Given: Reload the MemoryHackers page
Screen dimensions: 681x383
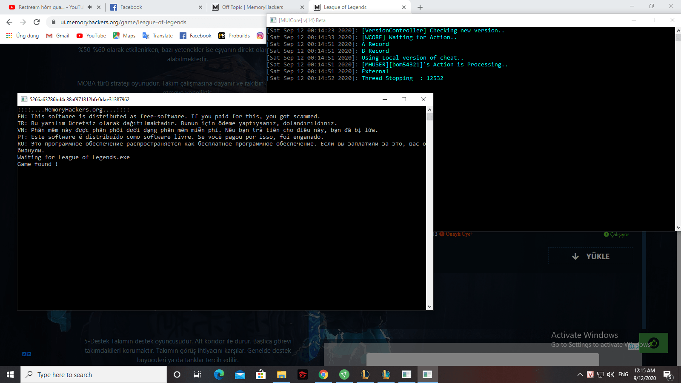Looking at the screenshot, I should tap(37, 22).
